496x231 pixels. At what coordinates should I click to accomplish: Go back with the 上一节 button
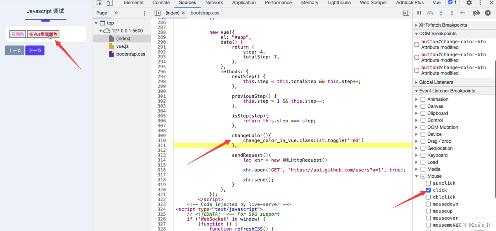click(15, 51)
